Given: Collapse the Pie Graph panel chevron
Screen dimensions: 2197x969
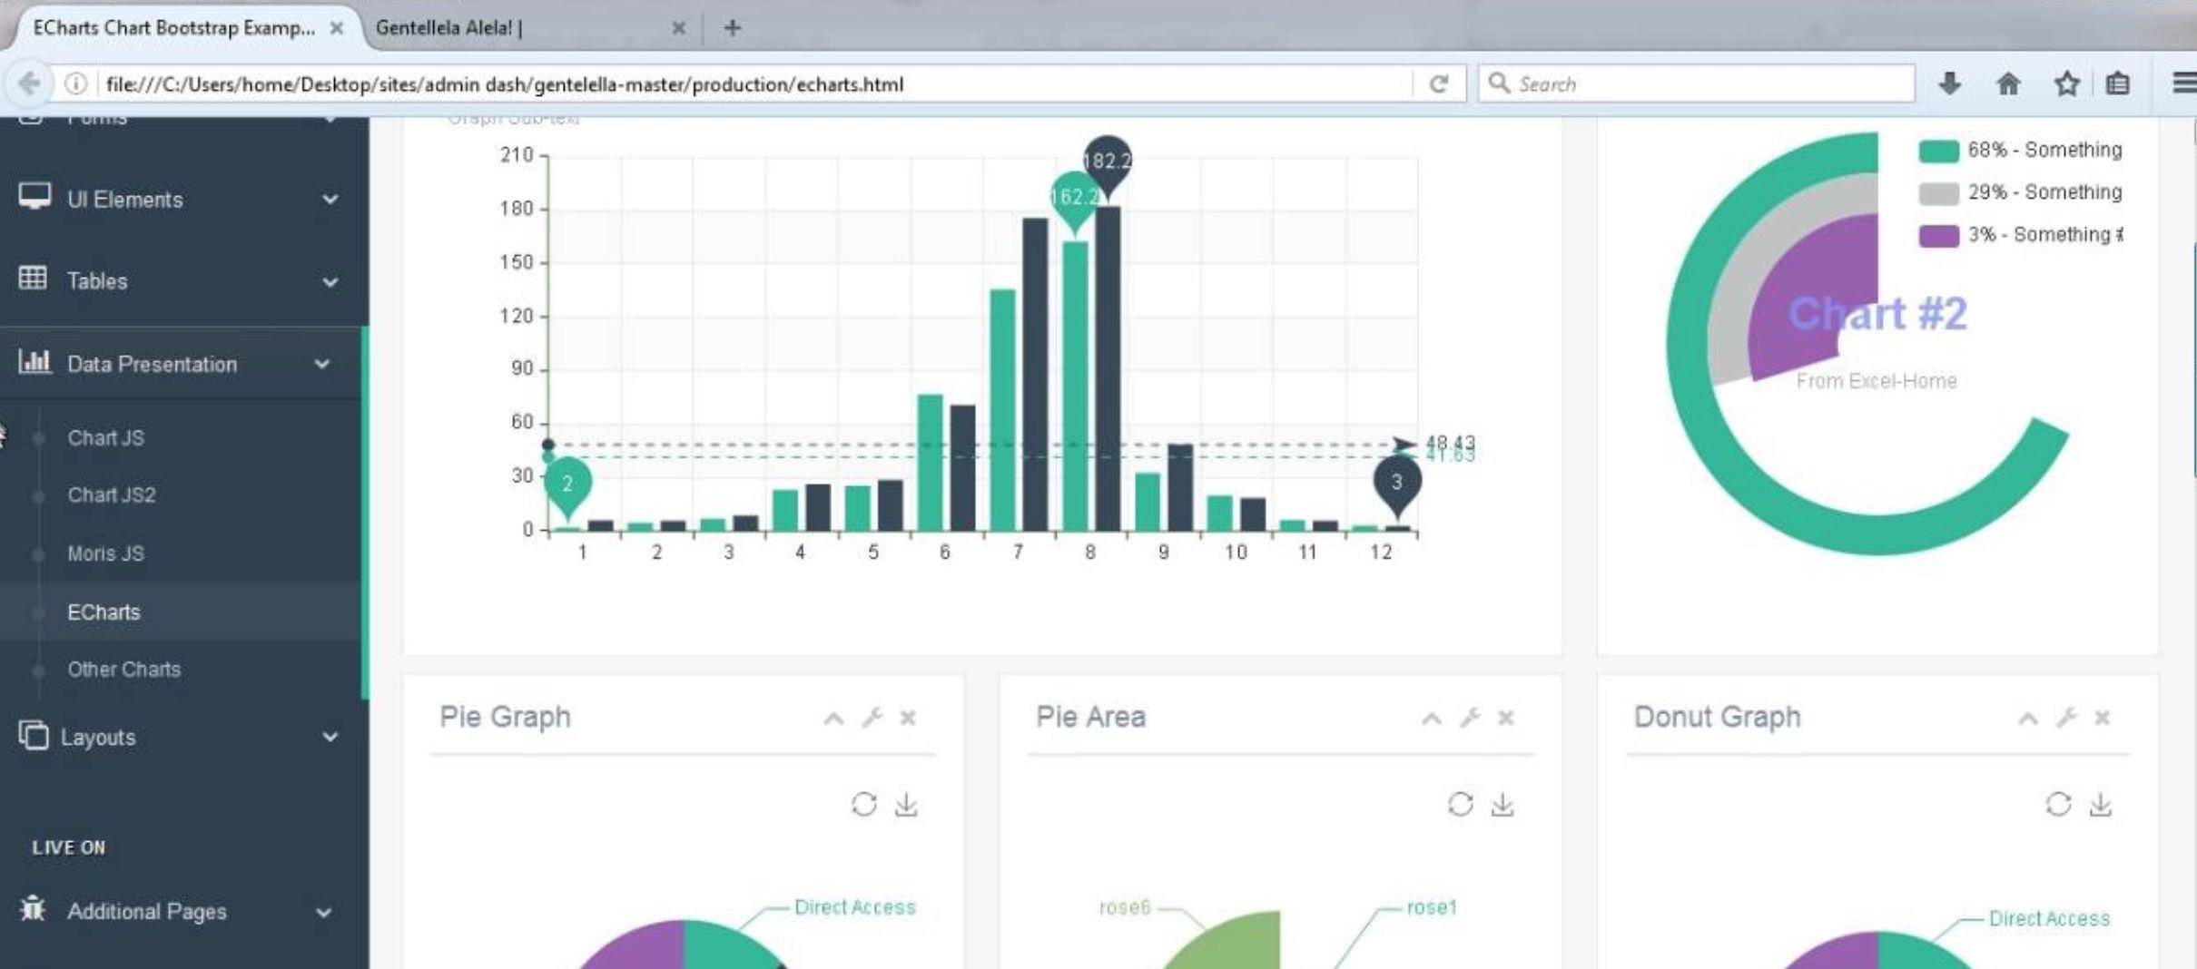Looking at the screenshot, I should (x=833, y=719).
